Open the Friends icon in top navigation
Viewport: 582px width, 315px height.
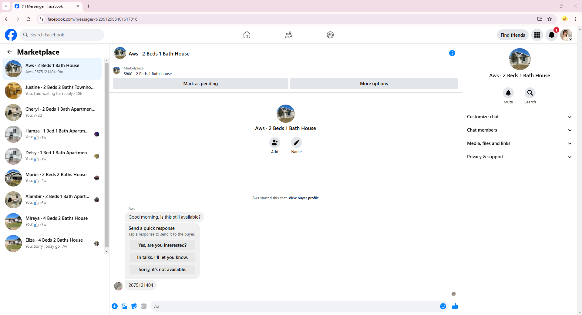[289, 35]
